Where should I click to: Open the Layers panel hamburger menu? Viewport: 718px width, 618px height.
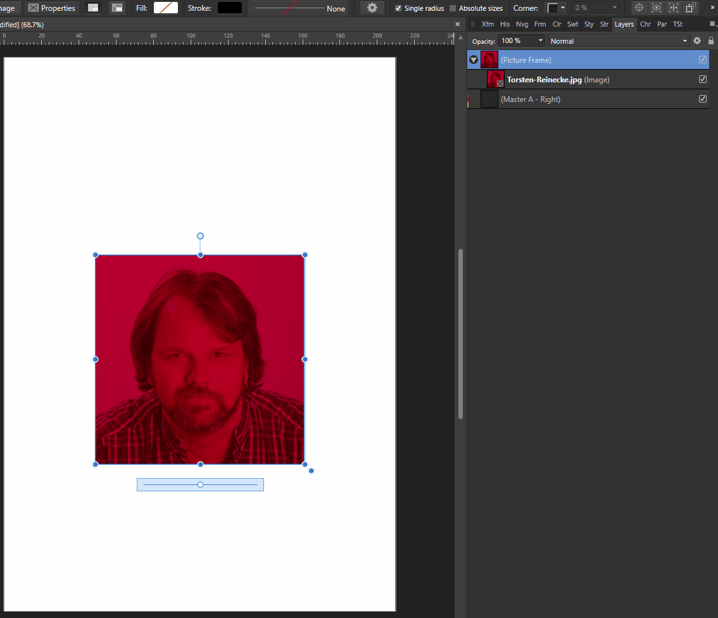tap(712, 24)
